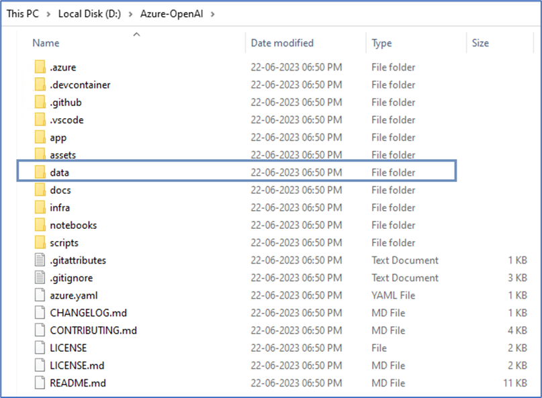Click the infra folder icon

(x=40, y=207)
